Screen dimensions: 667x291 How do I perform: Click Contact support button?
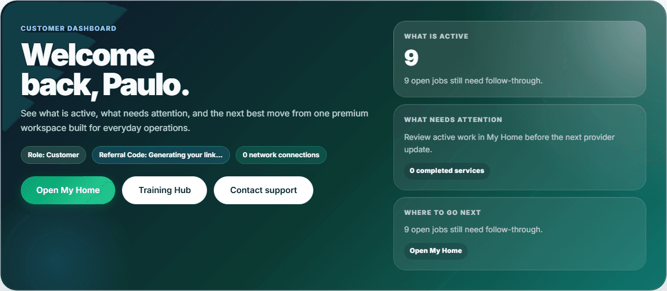(x=264, y=190)
